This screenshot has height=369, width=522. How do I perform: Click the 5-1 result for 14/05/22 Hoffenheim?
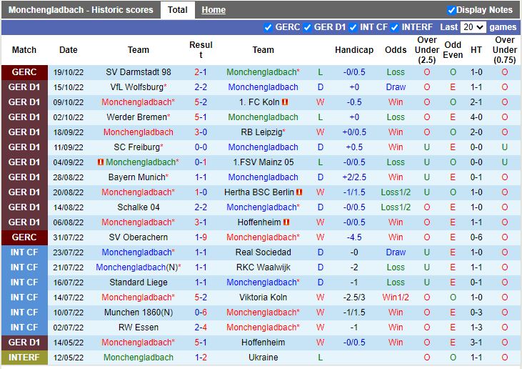click(x=201, y=342)
